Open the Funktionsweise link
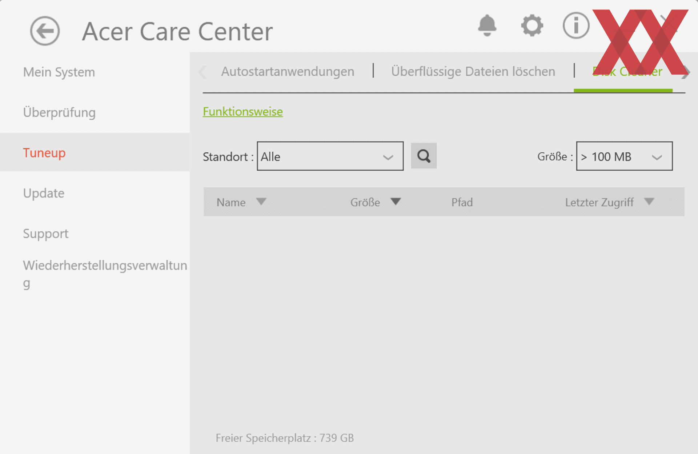Image resolution: width=698 pixels, height=454 pixels. pyautogui.click(x=242, y=111)
